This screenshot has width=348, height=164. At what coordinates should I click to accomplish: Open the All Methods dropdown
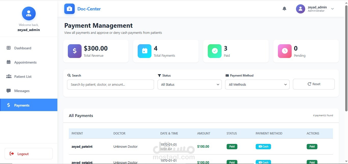click(257, 84)
